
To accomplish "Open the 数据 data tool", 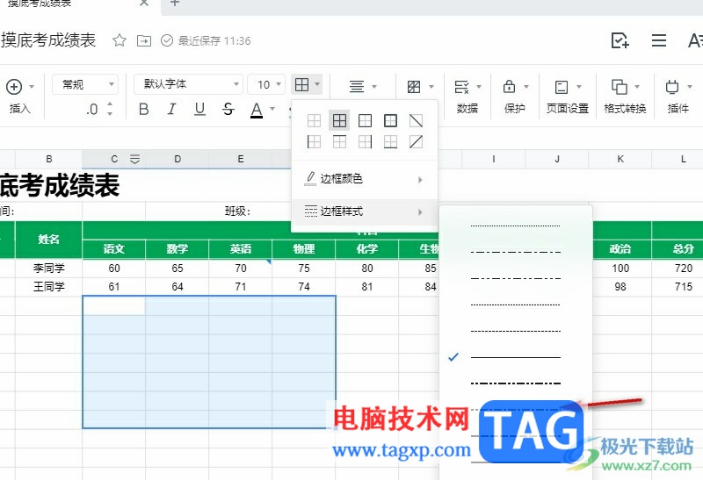I will click(x=467, y=97).
